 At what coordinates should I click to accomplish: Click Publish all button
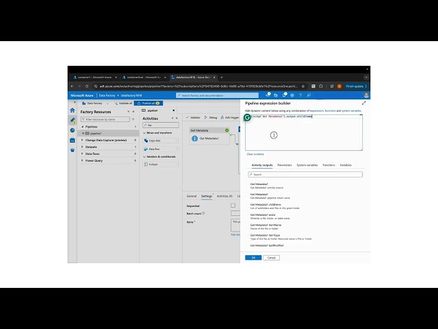[149, 103]
